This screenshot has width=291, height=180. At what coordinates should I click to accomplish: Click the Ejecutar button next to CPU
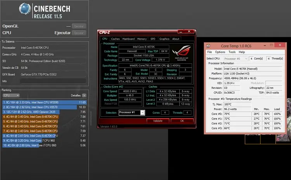(x=79, y=33)
